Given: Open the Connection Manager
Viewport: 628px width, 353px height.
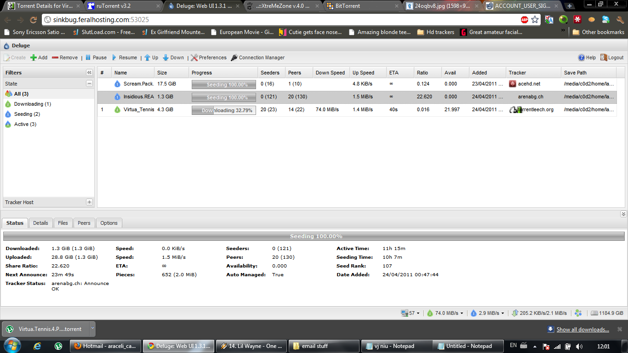Looking at the screenshot, I should [x=258, y=57].
